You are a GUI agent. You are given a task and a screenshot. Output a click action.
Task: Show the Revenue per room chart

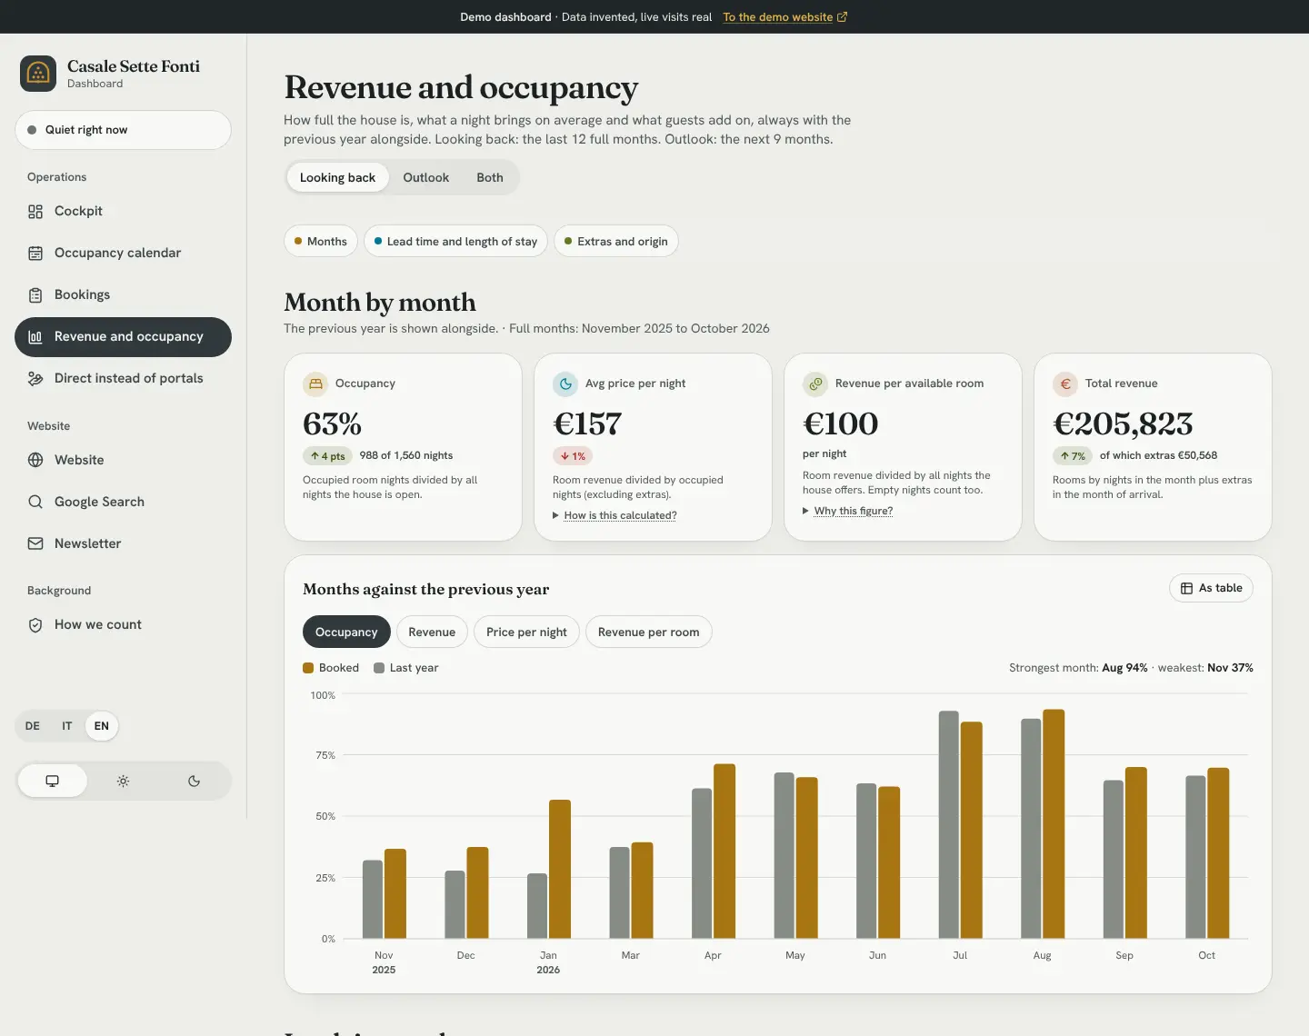pos(649,632)
